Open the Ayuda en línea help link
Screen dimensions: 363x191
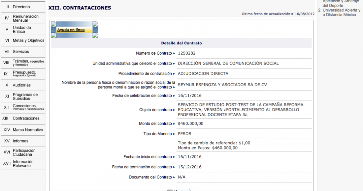tap(71, 30)
